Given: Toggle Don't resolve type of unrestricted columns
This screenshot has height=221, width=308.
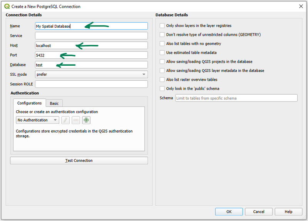Looking at the screenshot, I should point(162,35).
